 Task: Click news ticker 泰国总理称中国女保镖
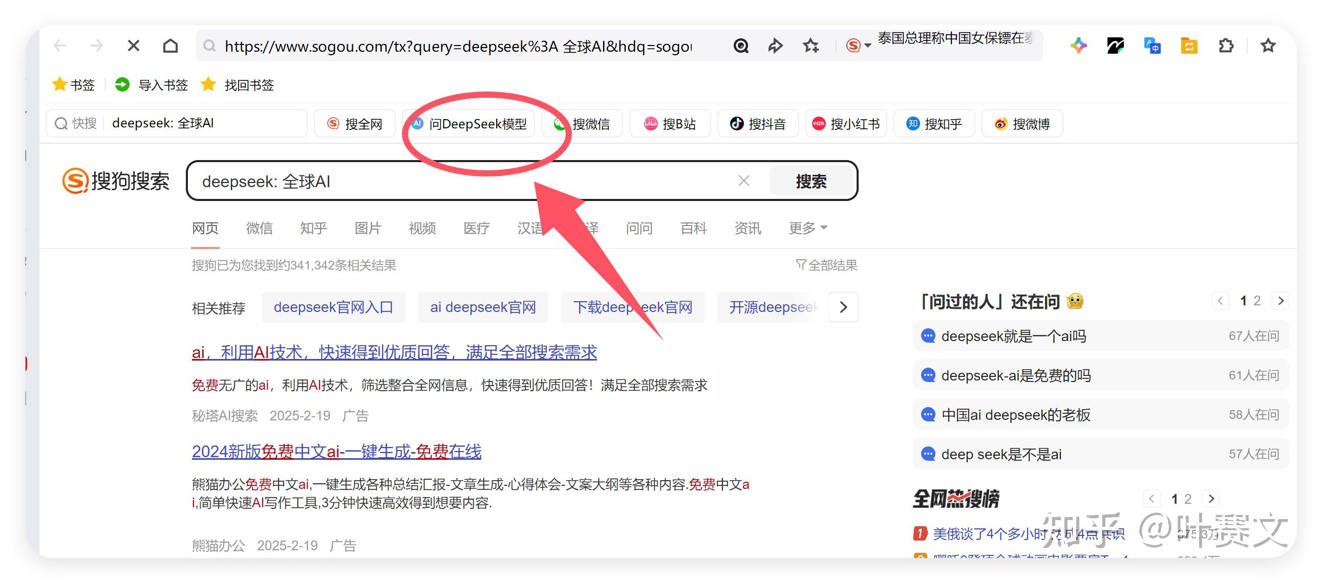coord(955,38)
